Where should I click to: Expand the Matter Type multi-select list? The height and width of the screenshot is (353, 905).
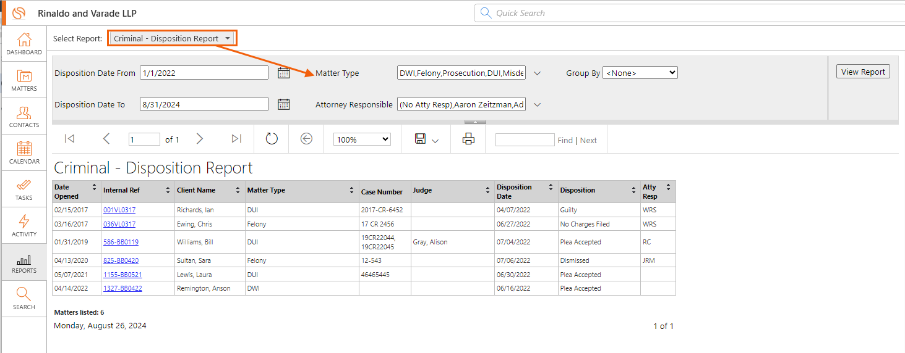(537, 73)
